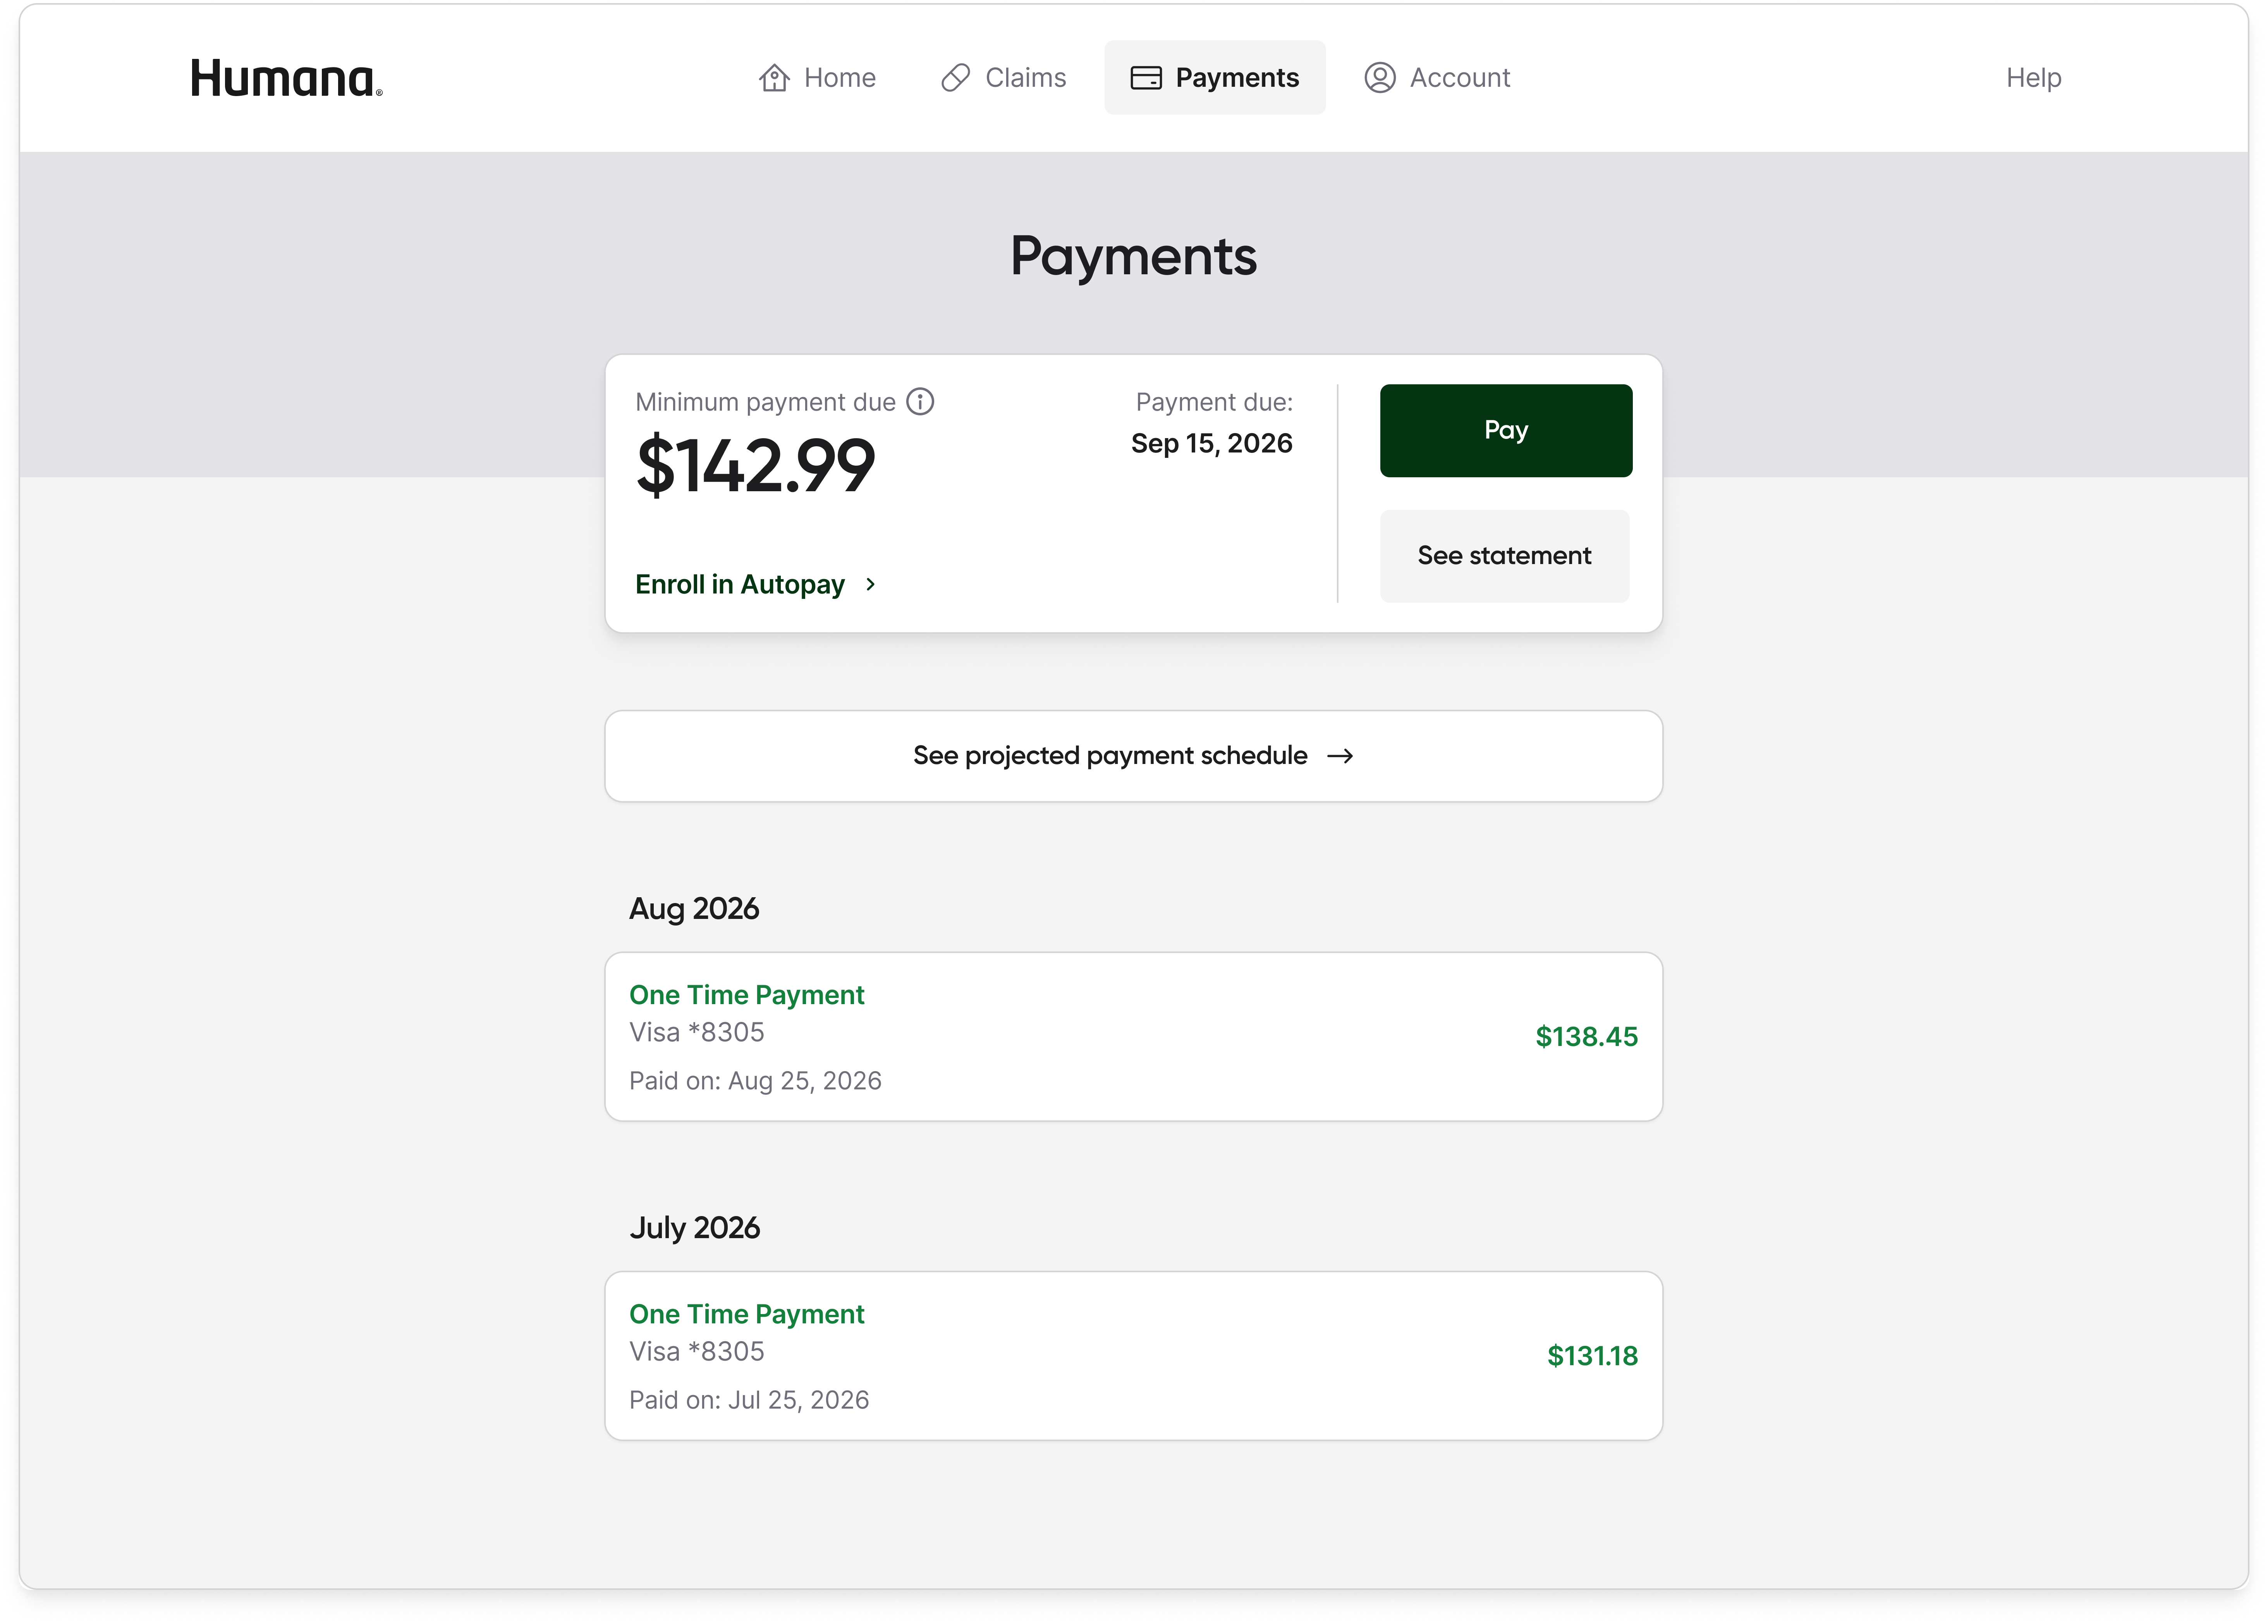Open the Home navigation icon
Screen dimensions: 2268x1624
[x=775, y=77]
